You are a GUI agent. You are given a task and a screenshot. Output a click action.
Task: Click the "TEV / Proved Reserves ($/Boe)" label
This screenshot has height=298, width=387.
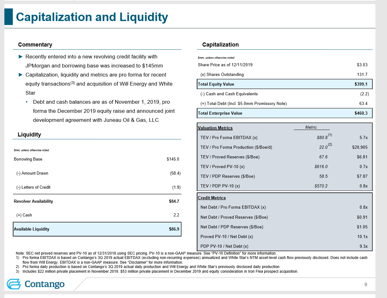coord(230,157)
